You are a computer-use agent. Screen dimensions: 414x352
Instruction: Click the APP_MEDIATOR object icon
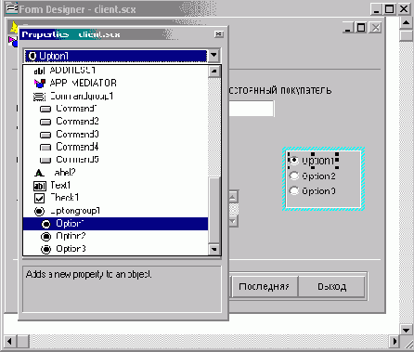coord(40,84)
